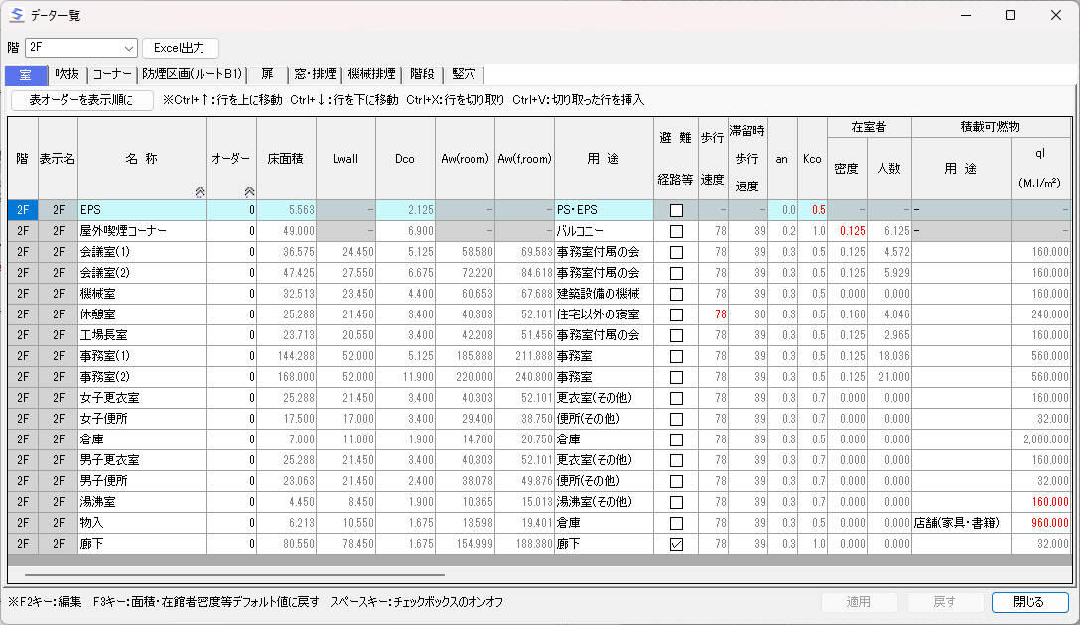Click the 閉じる button
The image size is (1080, 625).
[1029, 601]
